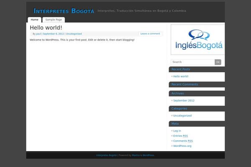
Task: Open the Intérpretes Bogotá site title
Action: (64, 11)
